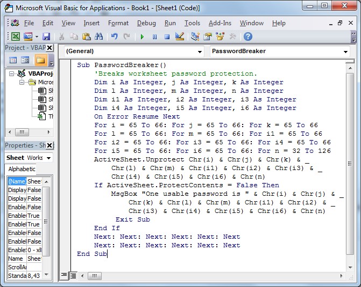The image size is (361, 287).
Task: Switch to the Alphabetic properties tab
Action: click(22, 169)
